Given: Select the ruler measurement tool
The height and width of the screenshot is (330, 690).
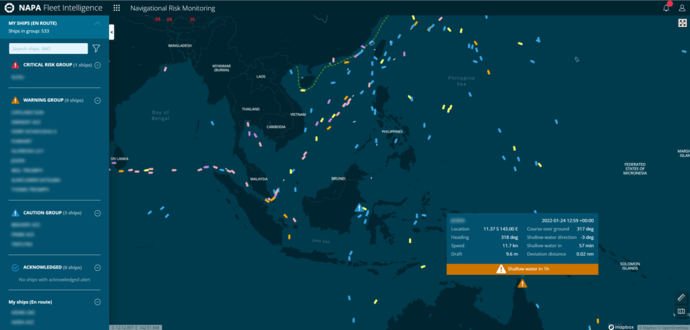Looking at the screenshot, I should click(681, 298).
